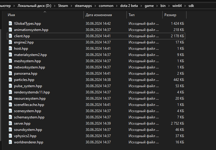Click the host.hpp file icon
Viewport: 216px width, 150px height.
10,48
